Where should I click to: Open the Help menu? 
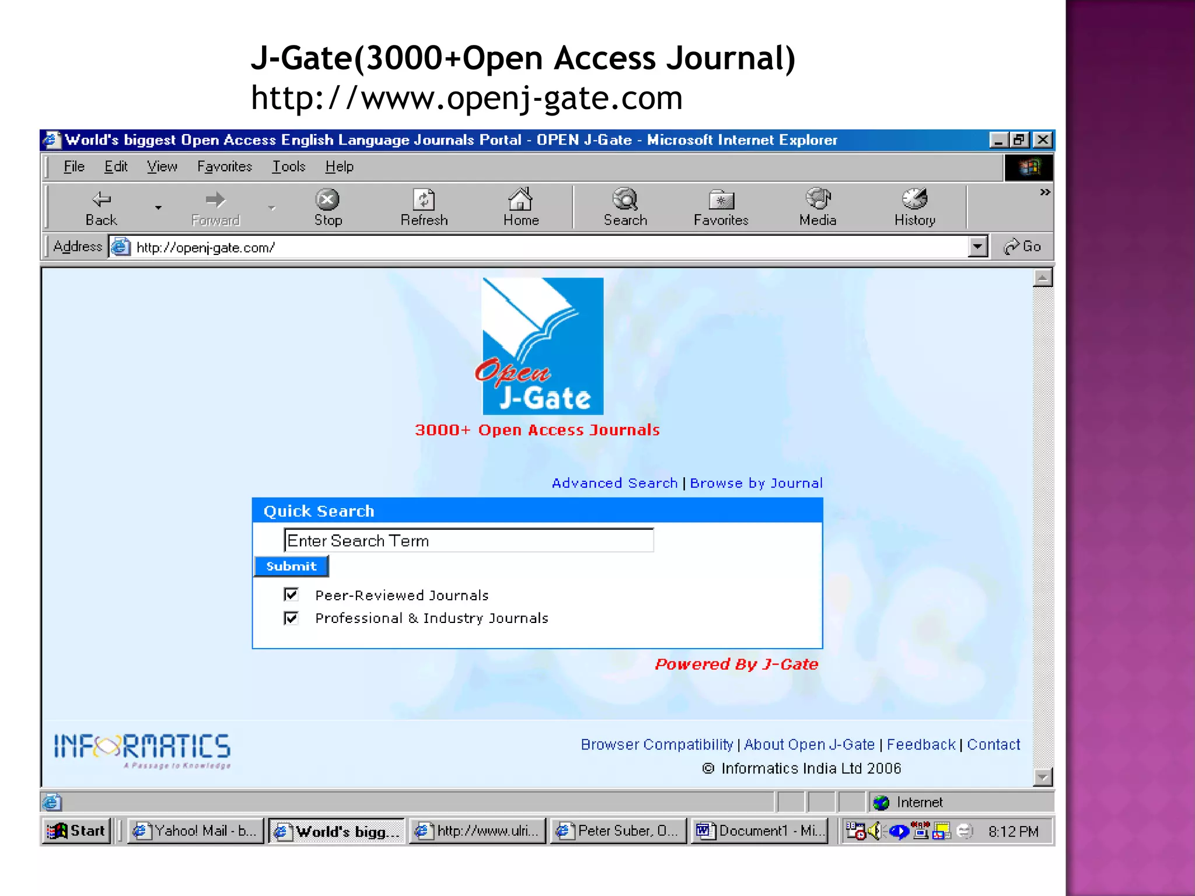tap(339, 167)
